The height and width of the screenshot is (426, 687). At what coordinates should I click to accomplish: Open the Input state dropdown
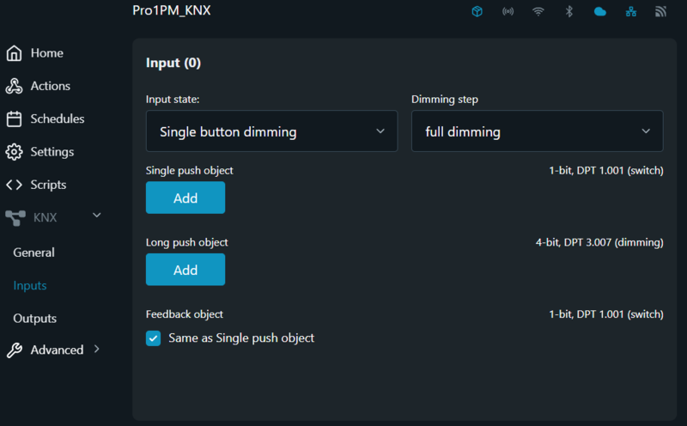(271, 131)
